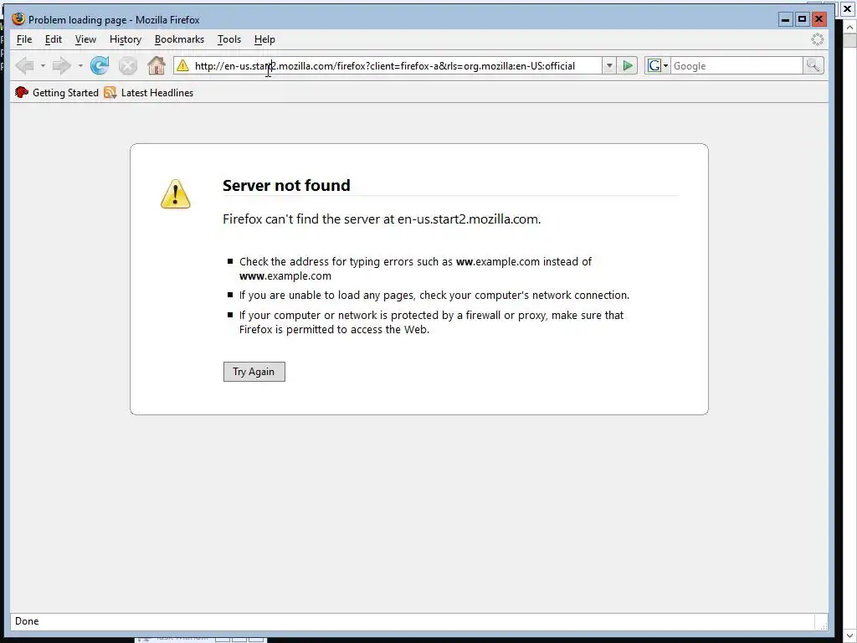This screenshot has height=643, width=857.
Task: Open the Bookmarks menu
Action: point(179,39)
